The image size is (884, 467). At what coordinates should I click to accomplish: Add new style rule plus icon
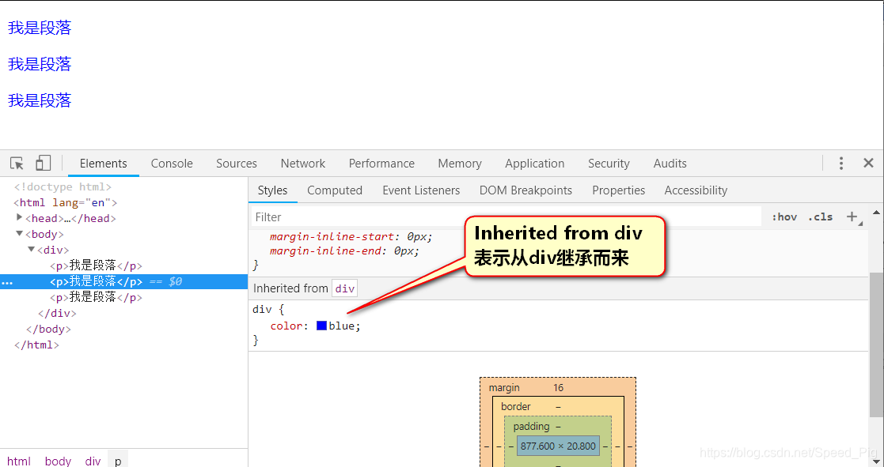coord(852,217)
